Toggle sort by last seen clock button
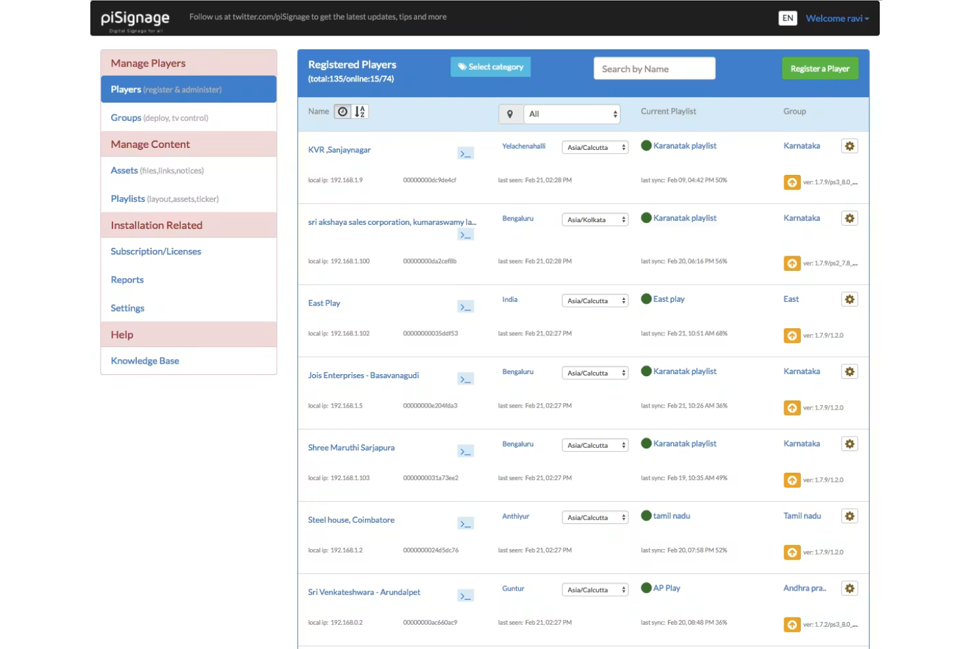Viewport: 973px width, 649px height. point(343,112)
